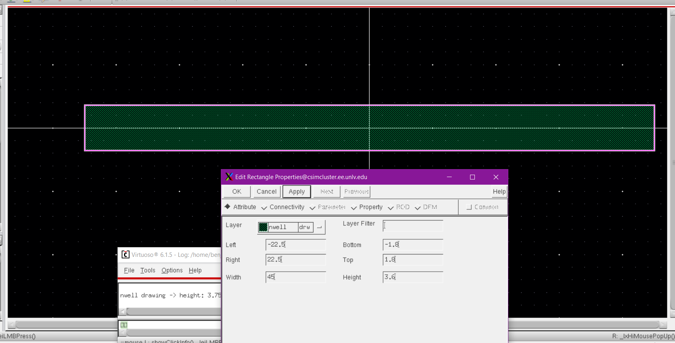Minimize the Edit Rectangle Properties dialog
Screen dimensions: 675x343
(x=449, y=177)
